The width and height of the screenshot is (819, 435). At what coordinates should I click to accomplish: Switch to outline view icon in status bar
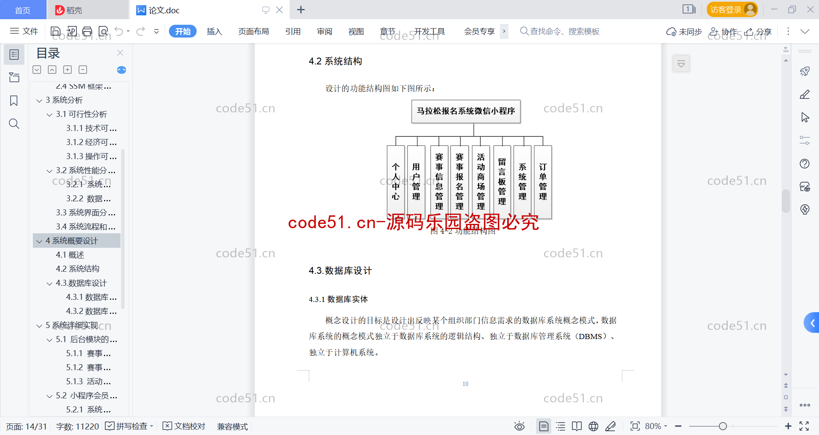pyautogui.click(x=561, y=426)
